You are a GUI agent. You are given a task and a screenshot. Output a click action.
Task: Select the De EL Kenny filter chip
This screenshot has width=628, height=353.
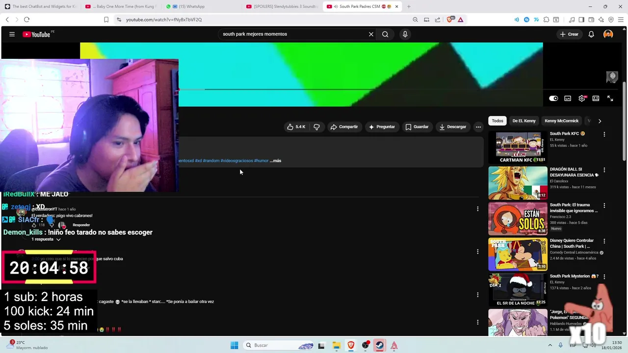[x=524, y=121]
